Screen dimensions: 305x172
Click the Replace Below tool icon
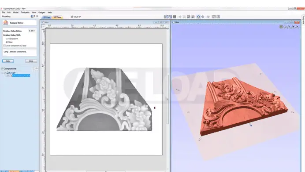tap(6, 23)
